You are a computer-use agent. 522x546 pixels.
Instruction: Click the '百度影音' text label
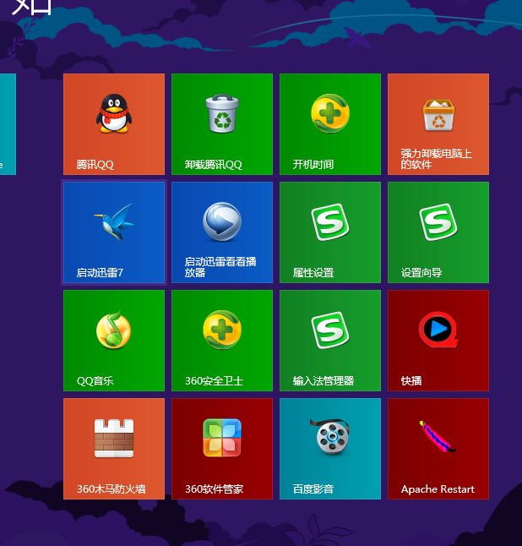tap(313, 489)
